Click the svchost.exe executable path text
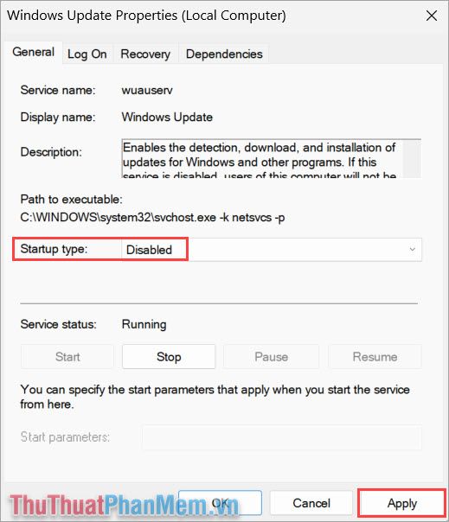 (152, 218)
